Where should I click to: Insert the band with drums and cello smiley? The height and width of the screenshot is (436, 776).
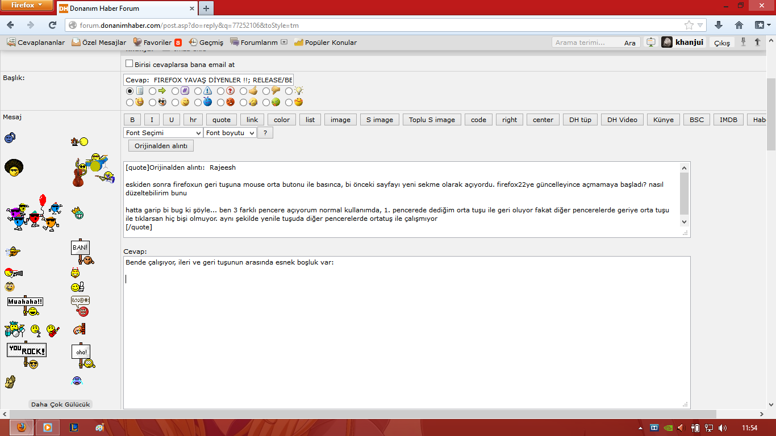click(x=93, y=169)
